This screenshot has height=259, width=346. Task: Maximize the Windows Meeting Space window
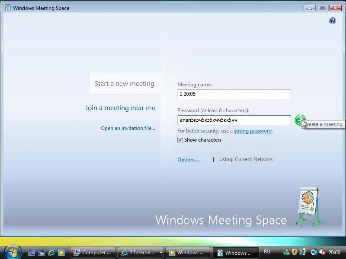[x=322, y=8]
